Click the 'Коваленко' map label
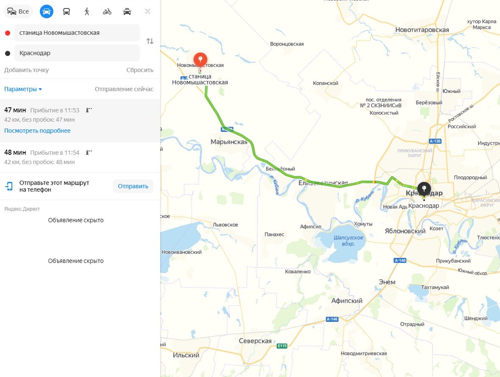Image resolution: width=500 pixels, height=377 pixels. point(297,272)
